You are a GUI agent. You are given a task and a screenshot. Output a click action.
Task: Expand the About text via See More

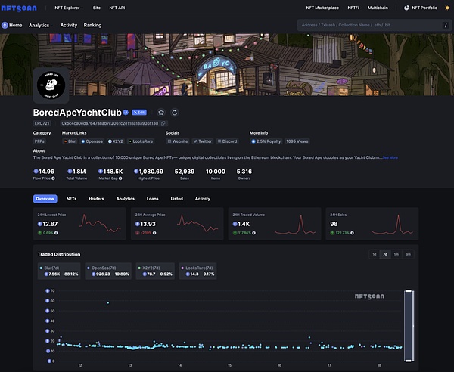[x=390, y=157]
